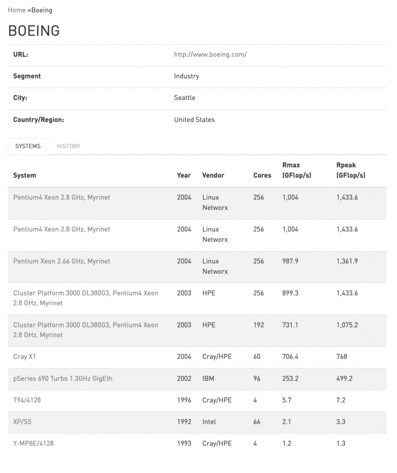The image size is (397, 473).
Task: Click the Rpeak (GFlop/s) column header
Action: [350, 170]
